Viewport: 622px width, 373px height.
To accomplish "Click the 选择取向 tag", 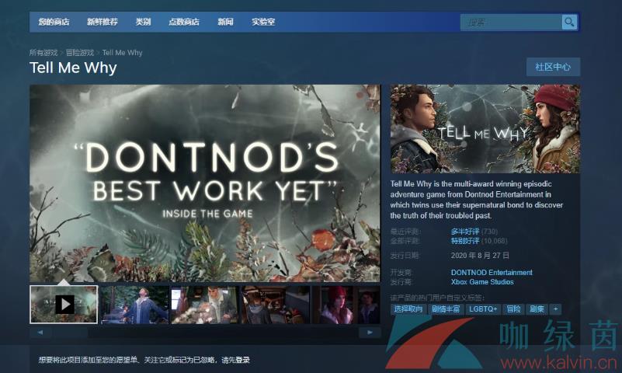I will pos(408,309).
